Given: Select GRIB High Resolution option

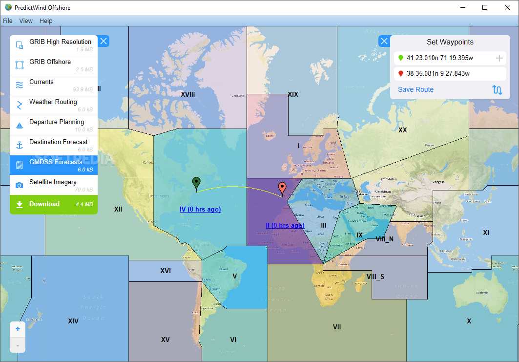Looking at the screenshot, I should coord(54,45).
